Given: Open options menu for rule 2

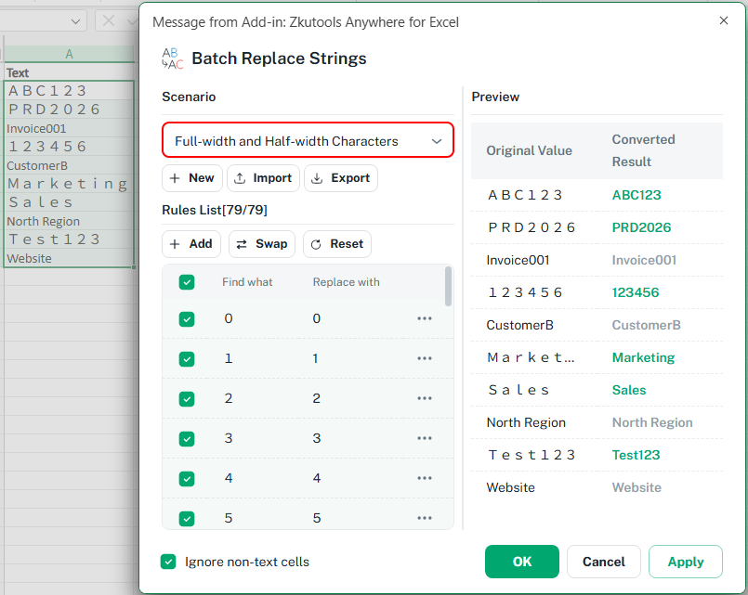Looking at the screenshot, I should [424, 398].
